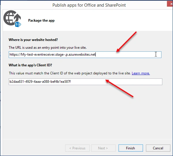The image size is (173, 156).
Task: Click the Finish button
Action: 131,148
